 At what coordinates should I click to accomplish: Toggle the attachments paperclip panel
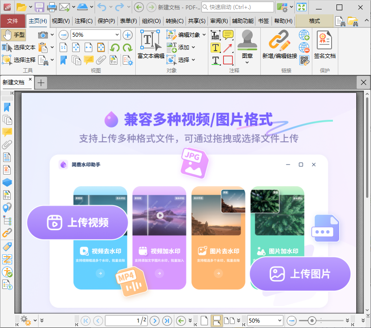pyautogui.click(x=7, y=145)
